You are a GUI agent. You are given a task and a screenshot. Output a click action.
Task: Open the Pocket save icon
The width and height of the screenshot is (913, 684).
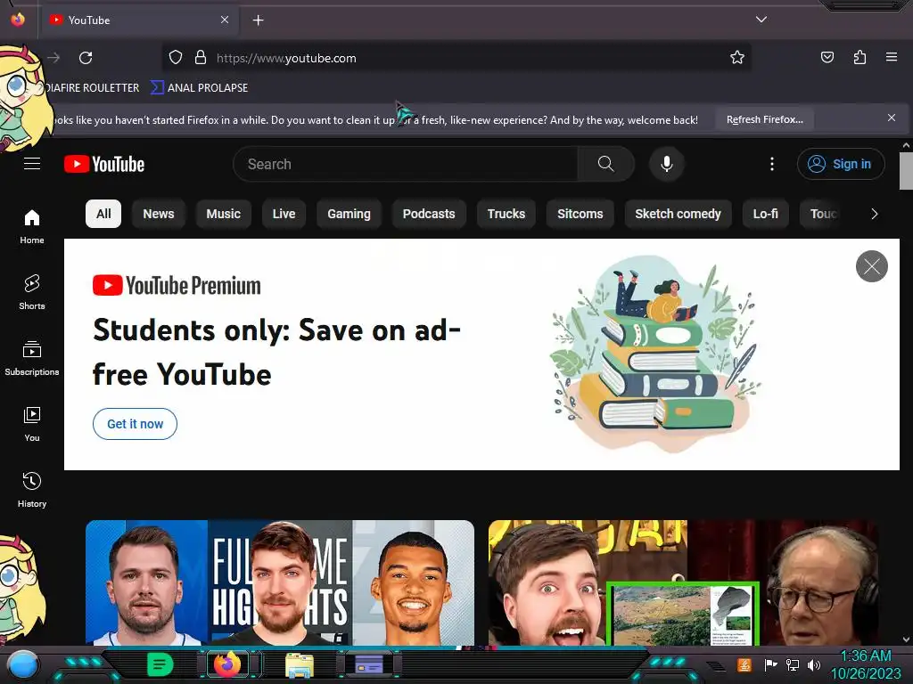point(827,57)
